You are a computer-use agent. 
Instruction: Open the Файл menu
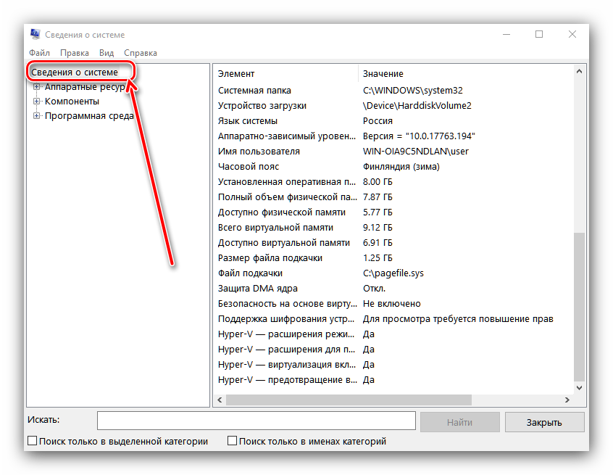point(39,53)
